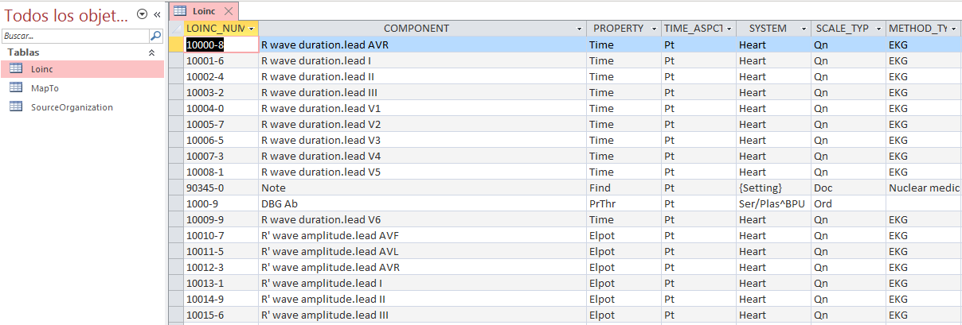Click the DBG Ab component cell
Viewport: 962px width, 325px height.
tap(422, 204)
